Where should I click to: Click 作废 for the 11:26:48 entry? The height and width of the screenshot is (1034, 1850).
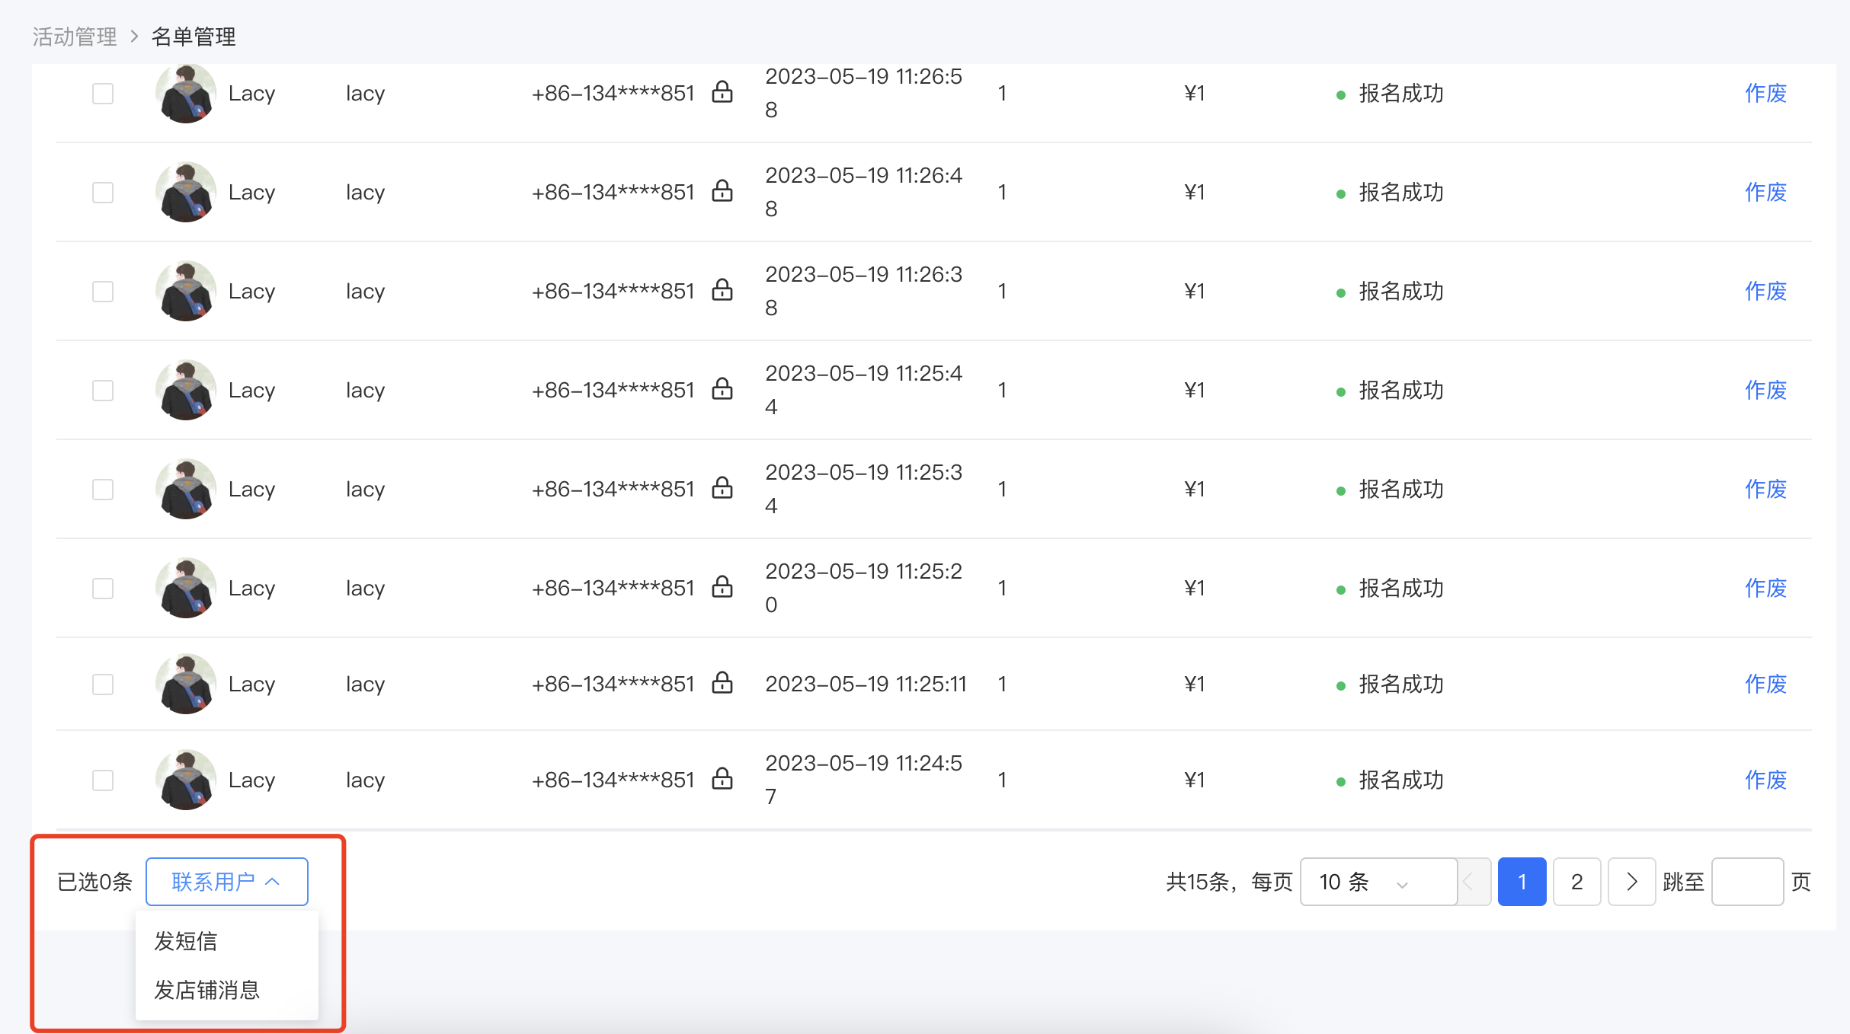pyautogui.click(x=1765, y=192)
